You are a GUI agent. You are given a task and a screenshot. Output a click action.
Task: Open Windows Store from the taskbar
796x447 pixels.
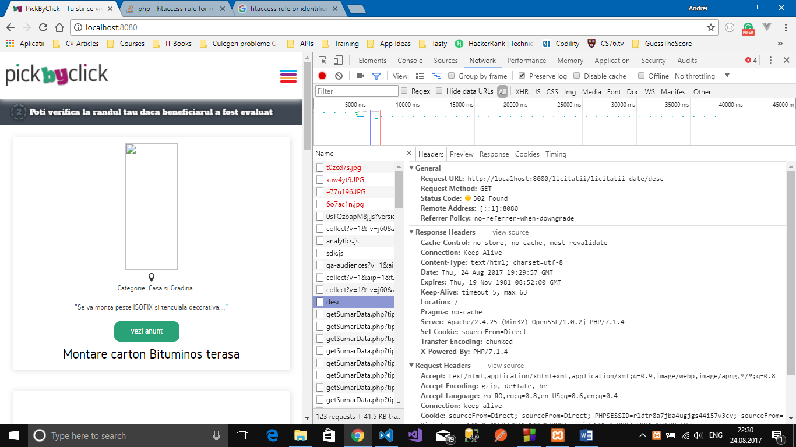(329, 435)
